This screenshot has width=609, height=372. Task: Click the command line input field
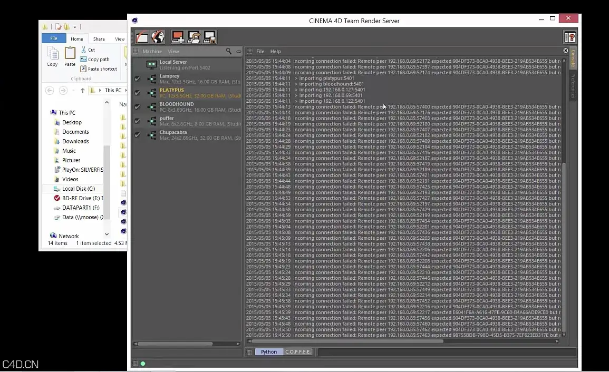[x=447, y=352]
